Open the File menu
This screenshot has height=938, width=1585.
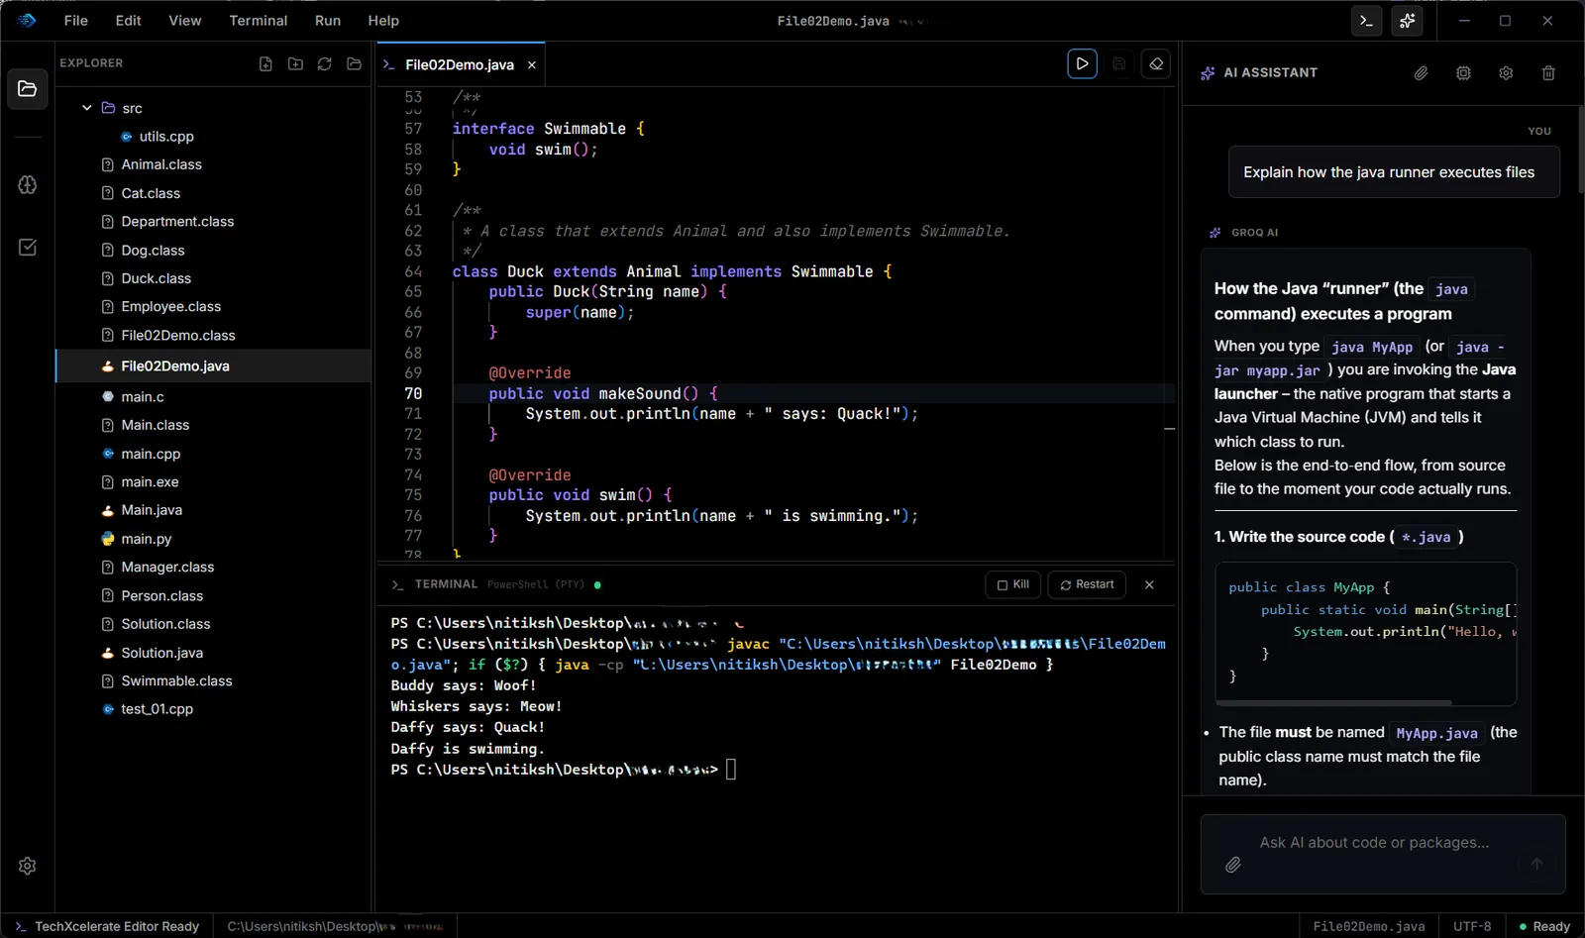coord(75,20)
